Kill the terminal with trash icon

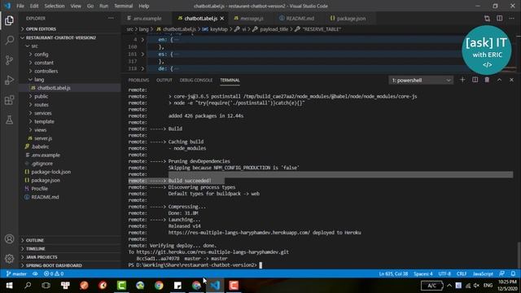pos(487,80)
